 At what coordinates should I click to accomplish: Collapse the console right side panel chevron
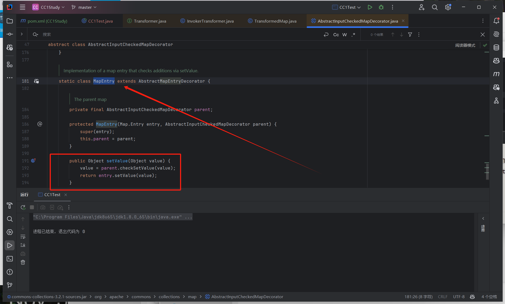coord(483,218)
